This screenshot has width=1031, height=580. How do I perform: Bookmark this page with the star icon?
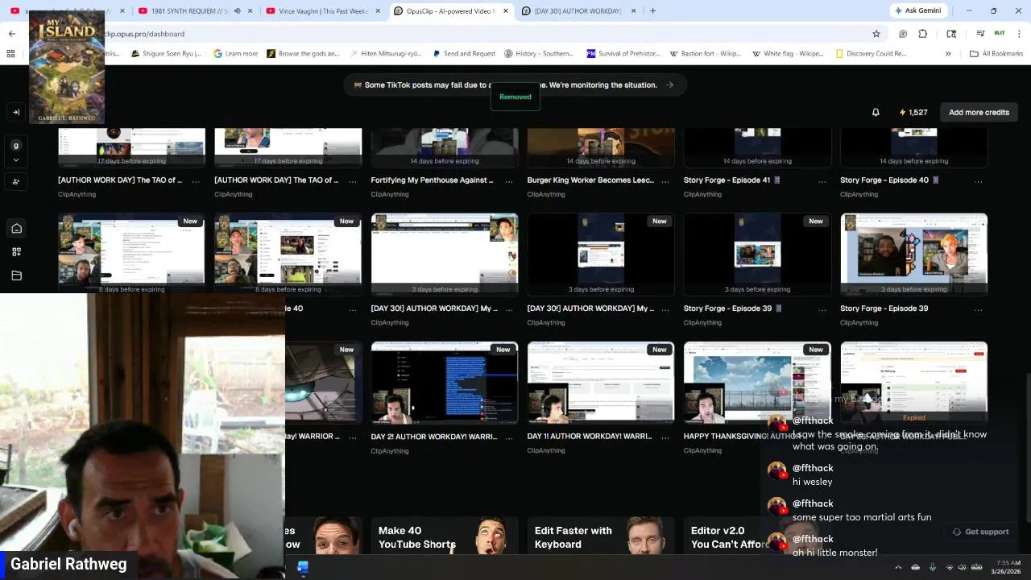pos(876,34)
